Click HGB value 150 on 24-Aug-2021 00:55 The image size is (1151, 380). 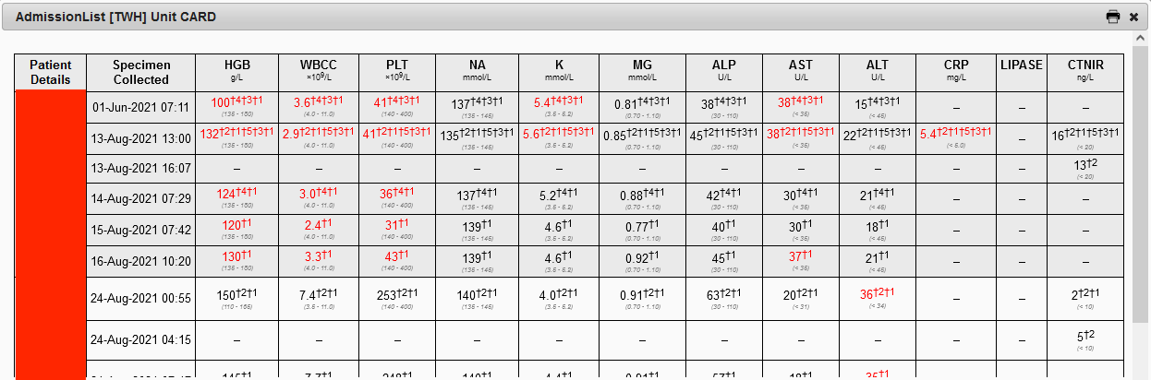[237, 295]
